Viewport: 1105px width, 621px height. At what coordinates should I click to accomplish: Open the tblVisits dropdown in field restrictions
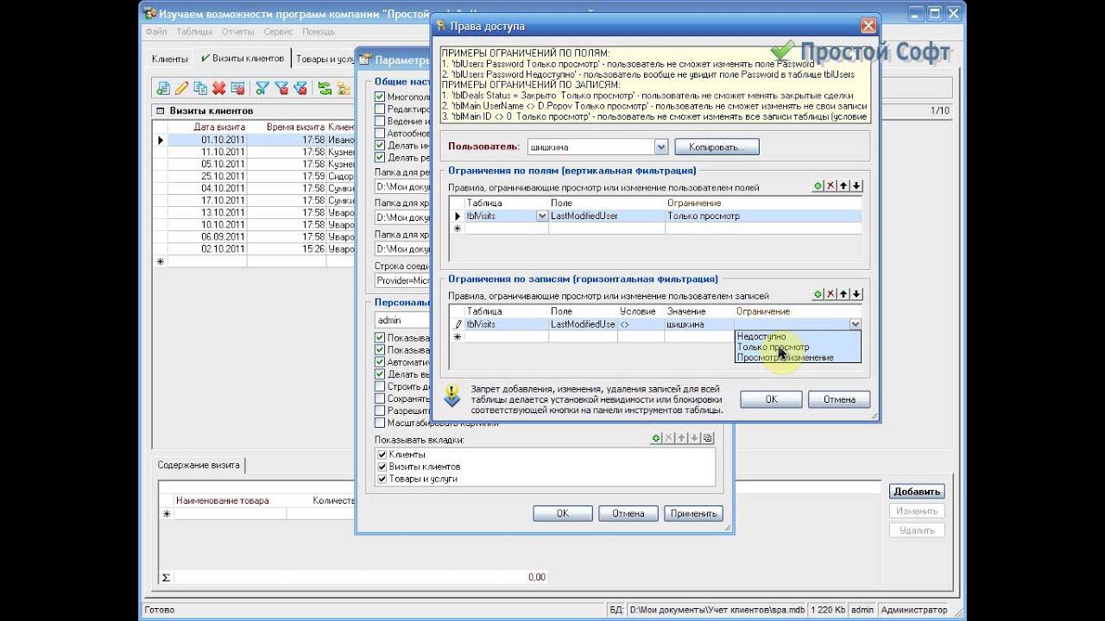[x=542, y=216]
